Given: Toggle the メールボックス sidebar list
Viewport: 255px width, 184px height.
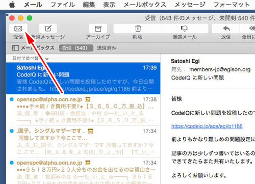Looking at the screenshot, I should pyautogui.click(x=33, y=48).
